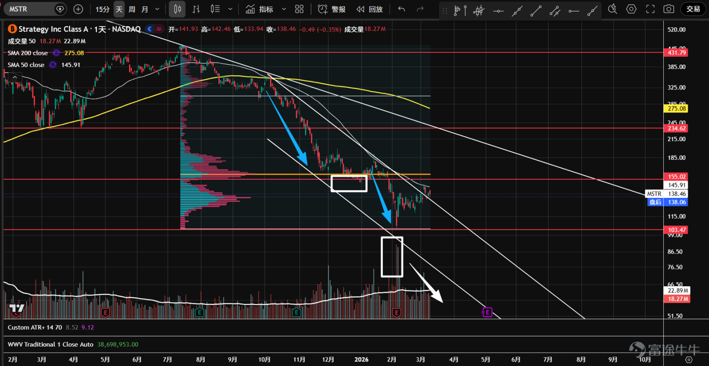Image resolution: width=709 pixels, height=366 pixels.
Task: Click the refresh icon beside SMA 200 close
Action: (x=56, y=53)
